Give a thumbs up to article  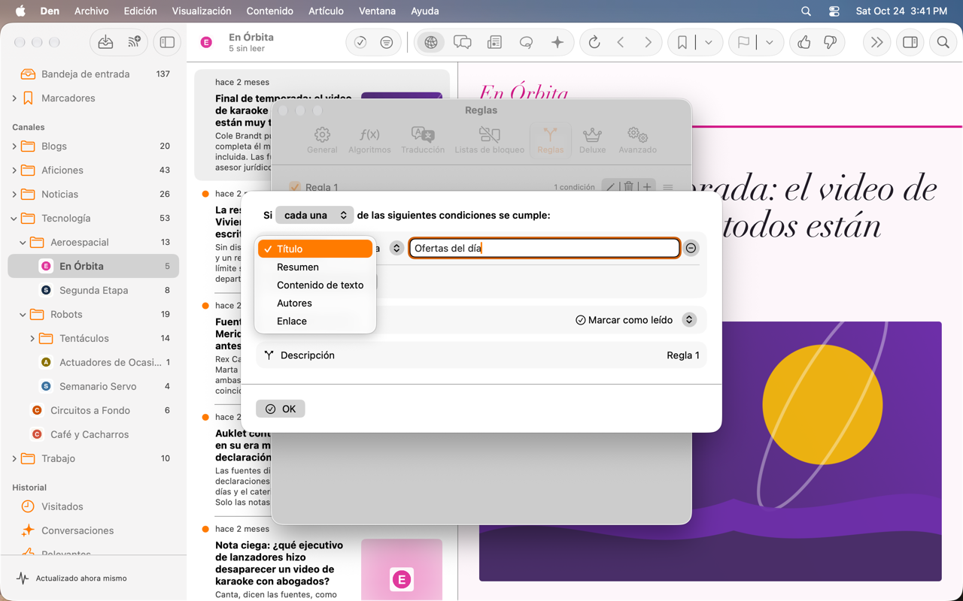tap(804, 43)
